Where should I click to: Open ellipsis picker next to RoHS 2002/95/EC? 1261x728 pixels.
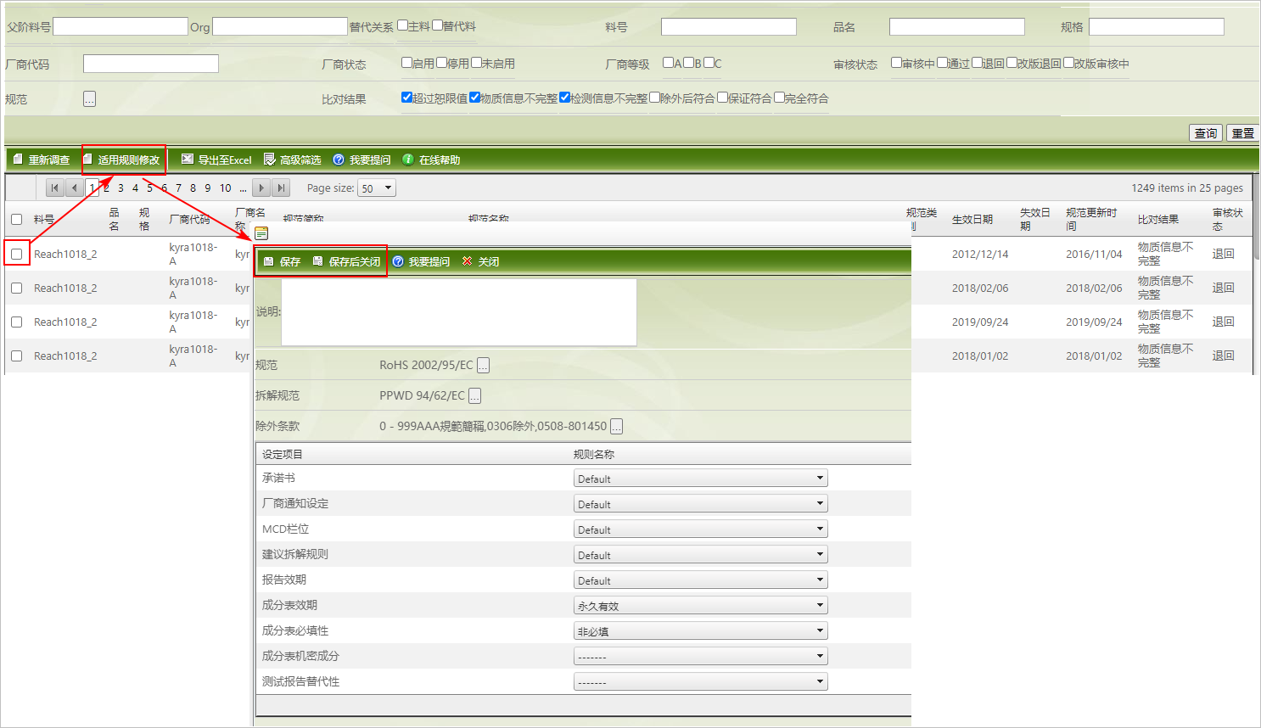point(483,366)
